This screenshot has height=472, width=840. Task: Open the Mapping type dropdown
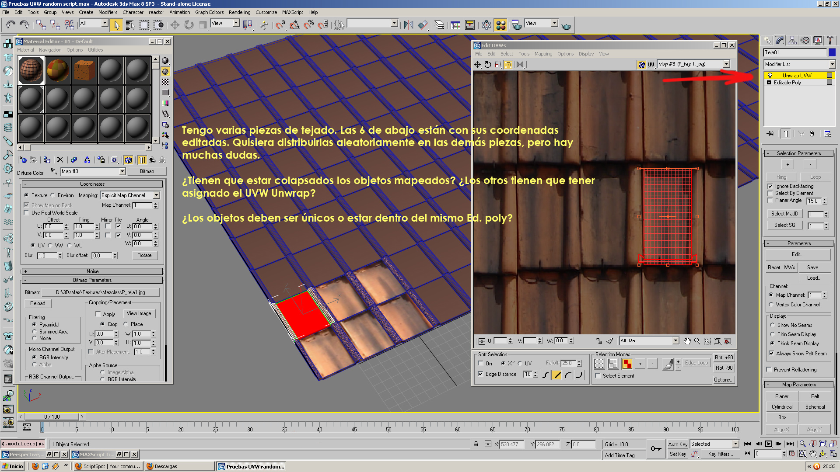(x=130, y=195)
